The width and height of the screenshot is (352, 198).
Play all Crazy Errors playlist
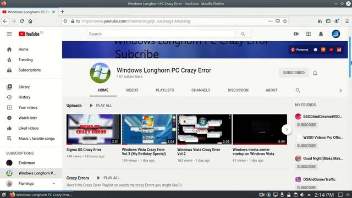point(108,178)
